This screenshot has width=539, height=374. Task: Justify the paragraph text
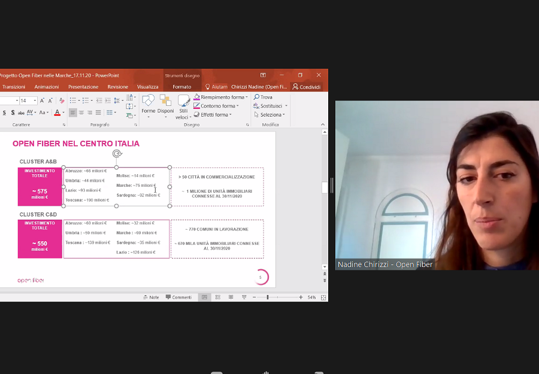pos(98,112)
